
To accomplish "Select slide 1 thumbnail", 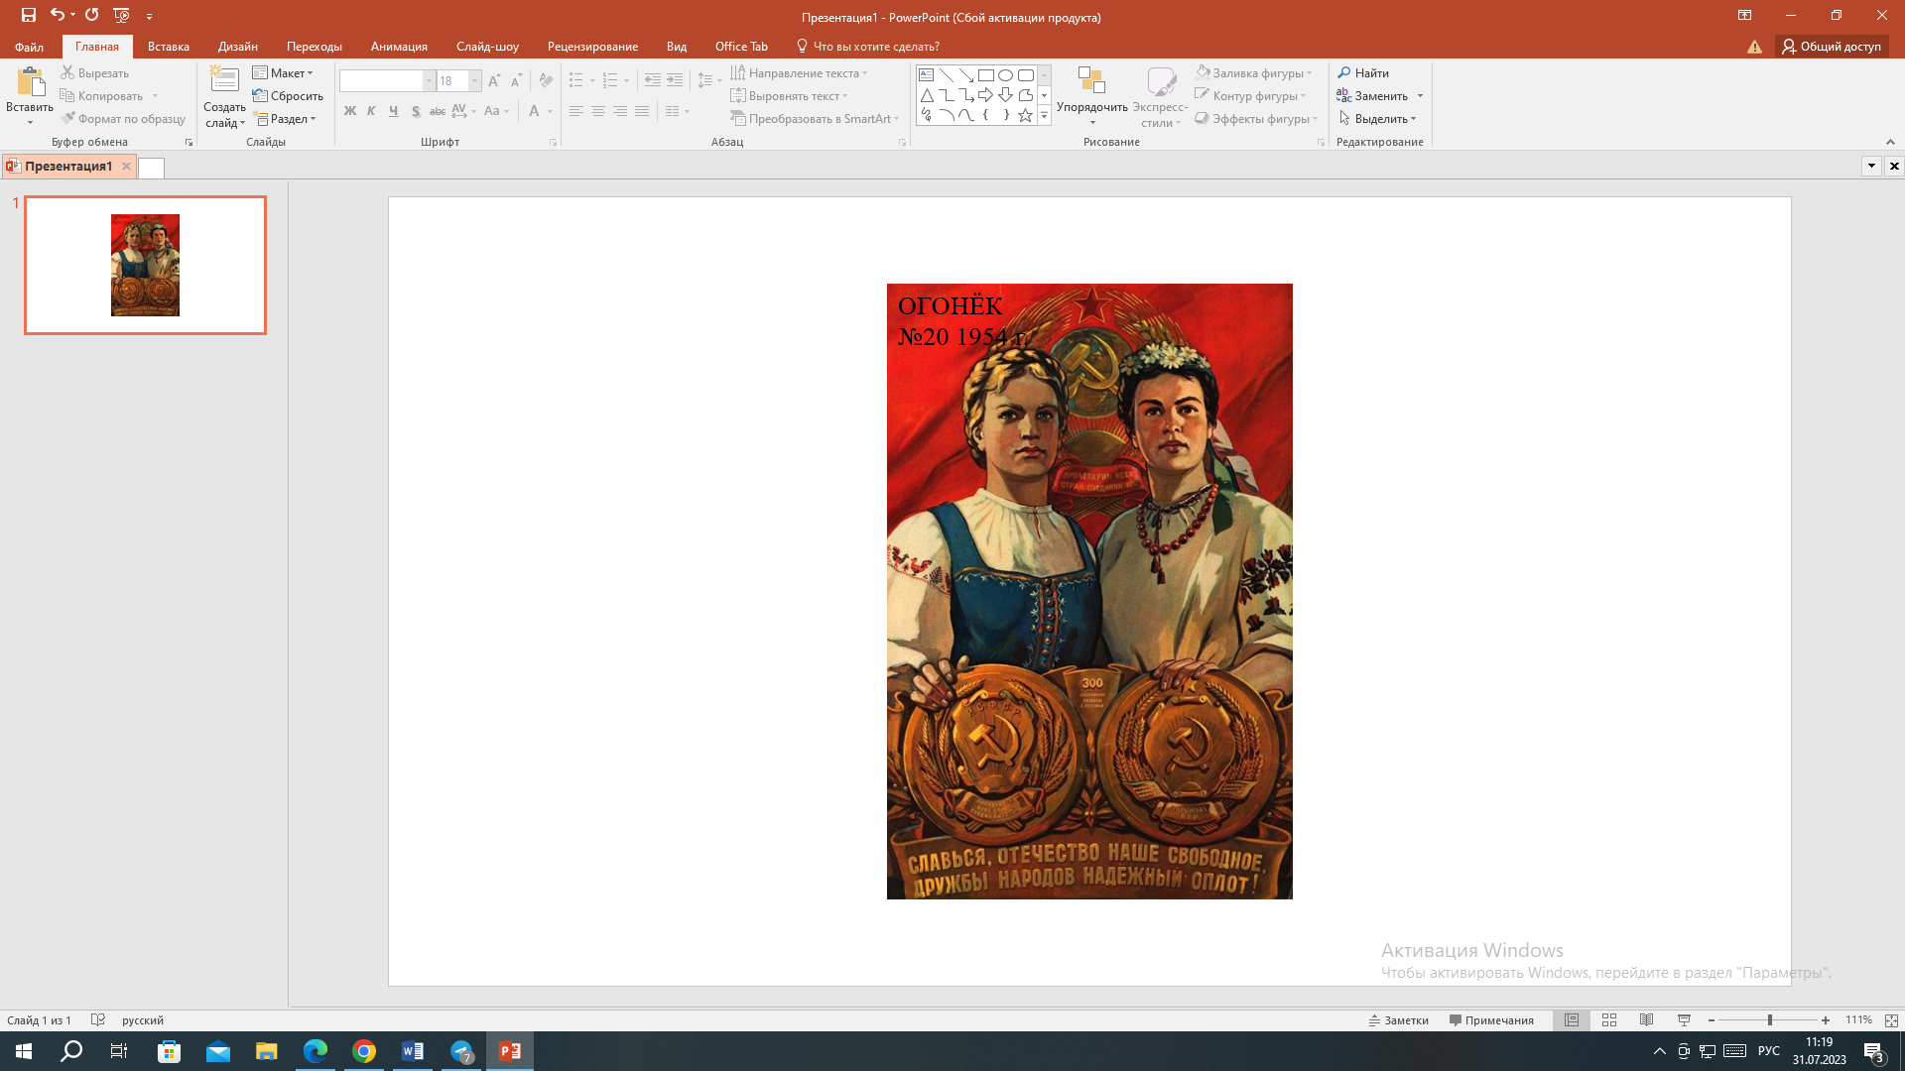I will coord(145,265).
